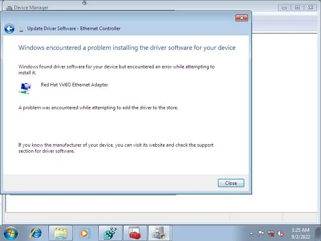Click the 'Update Driver Software - Ethernet Controller' title
Image resolution: width=321 pixels, height=241 pixels.
click(x=74, y=29)
